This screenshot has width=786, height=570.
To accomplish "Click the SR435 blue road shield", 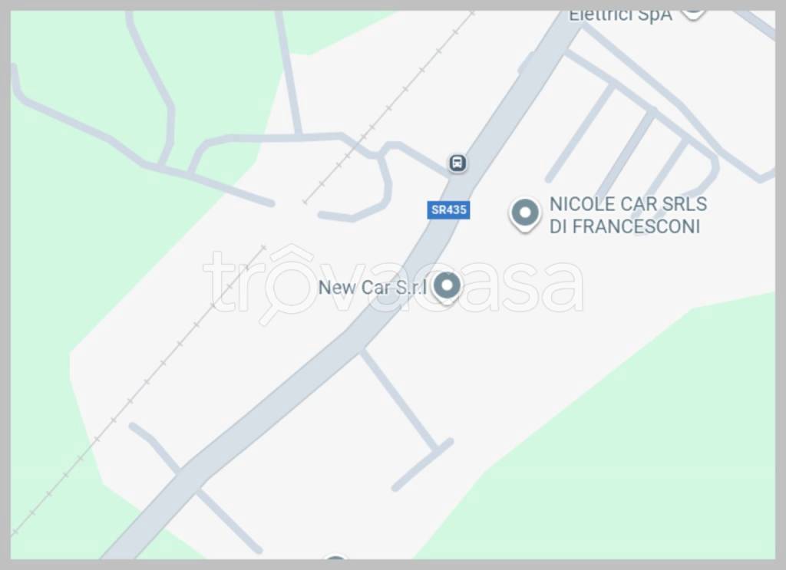I will point(448,210).
